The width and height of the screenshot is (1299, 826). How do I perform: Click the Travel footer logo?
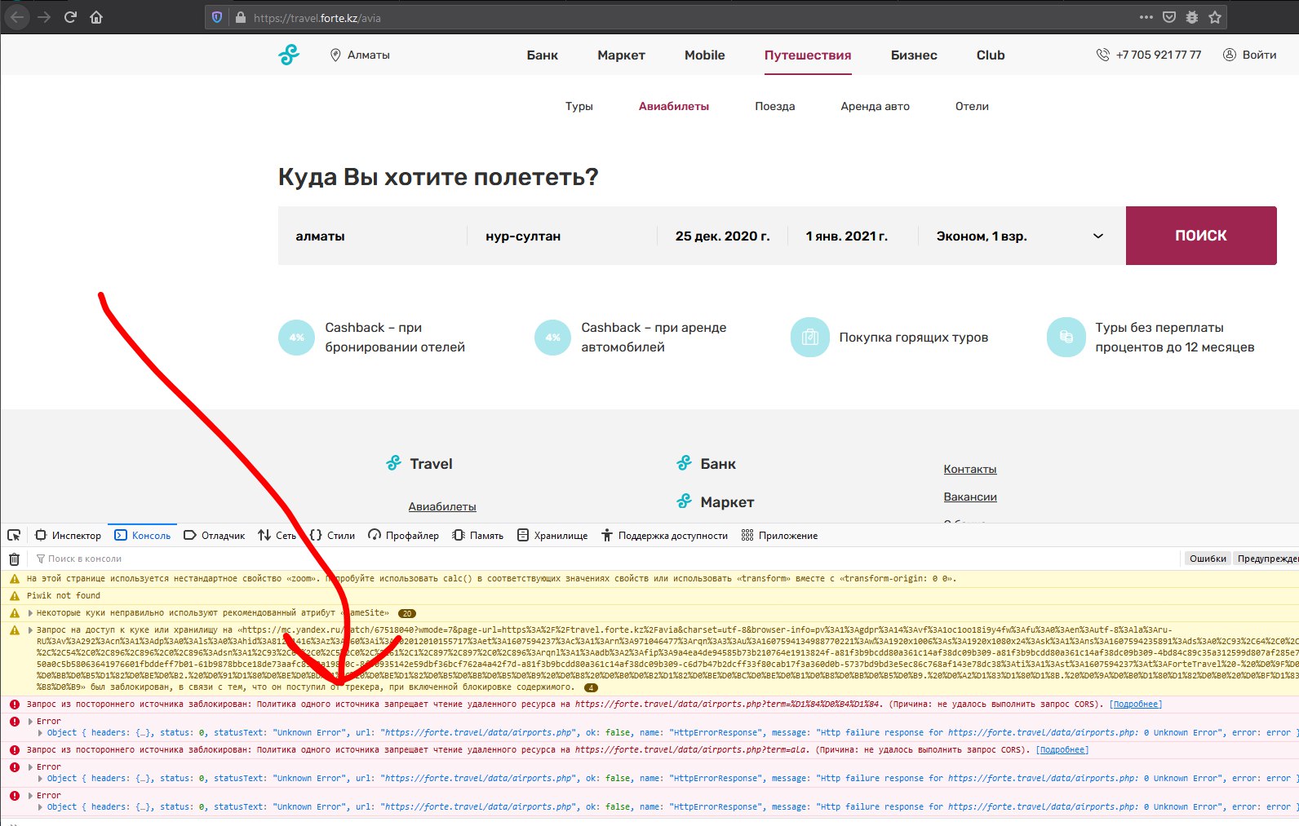[419, 463]
